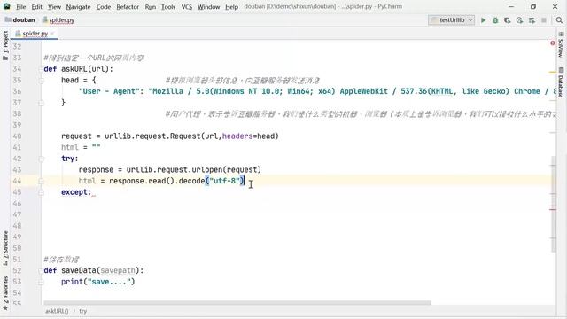The image size is (567, 319).
Task: Collapse the head dictionary fold marker
Action: pos(41,81)
